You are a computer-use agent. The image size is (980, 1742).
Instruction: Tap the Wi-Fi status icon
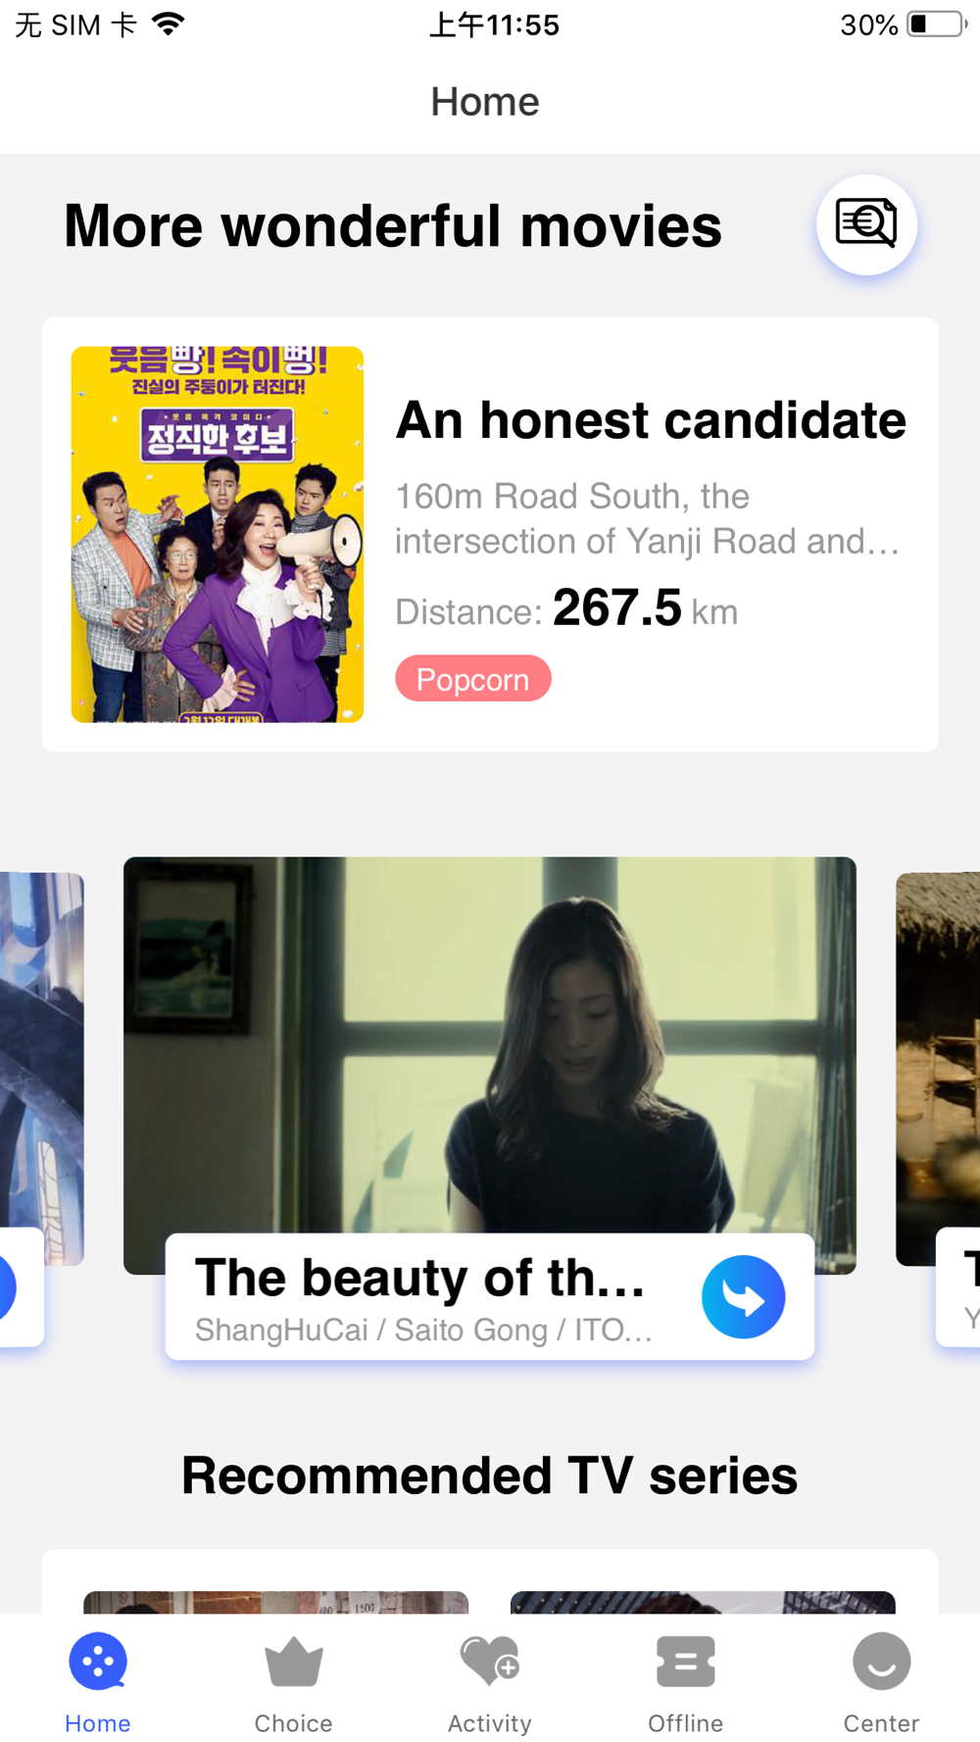click(x=169, y=24)
